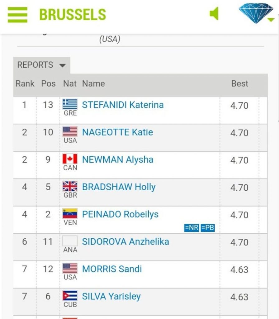
Task: Click the Cuba flag icon
Action: [x=70, y=296]
